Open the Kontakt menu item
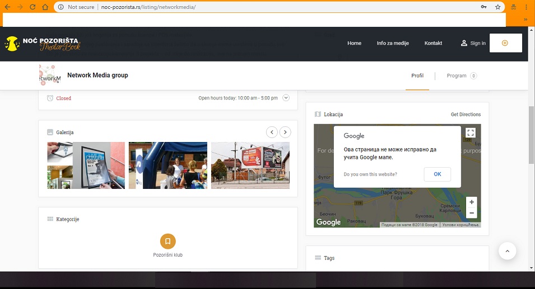The width and height of the screenshot is (535, 289). [433, 43]
